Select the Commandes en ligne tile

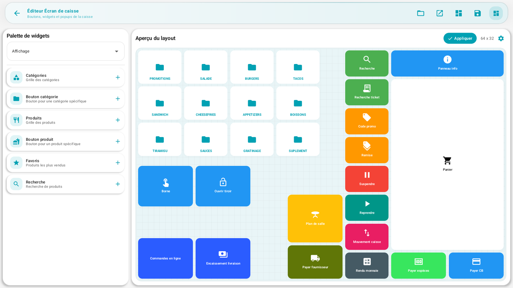click(x=165, y=258)
